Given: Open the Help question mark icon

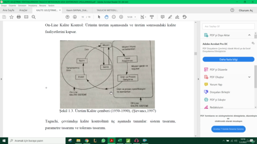Looking at the screenshot, I should 232,10.
